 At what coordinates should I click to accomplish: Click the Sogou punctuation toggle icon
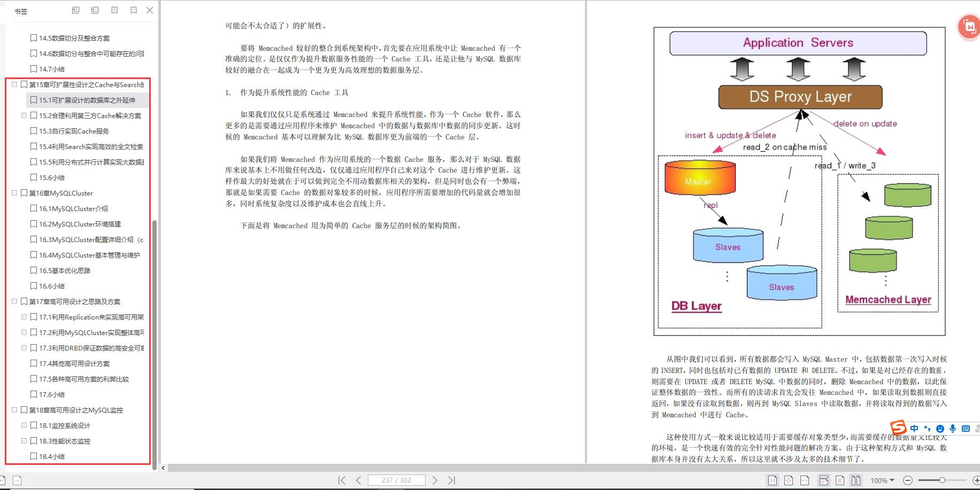pyautogui.click(x=927, y=429)
